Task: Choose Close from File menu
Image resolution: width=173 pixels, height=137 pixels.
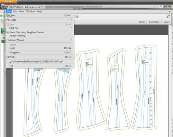Action: [40, 48]
